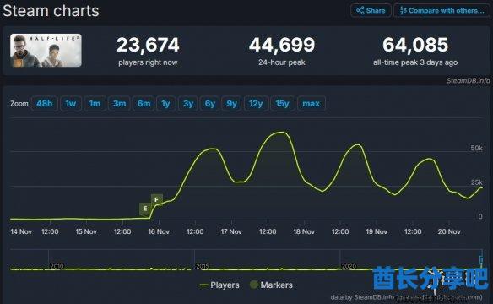The image size is (493, 304).
Task: Set chart zoom to 9y
Action: click(x=231, y=103)
